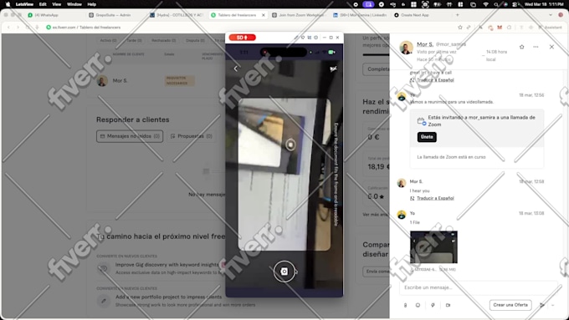Image resolution: width=569 pixels, height=320 pixels.
Task: Select the Propuestas tab
Action: click(x=192, y=136)
